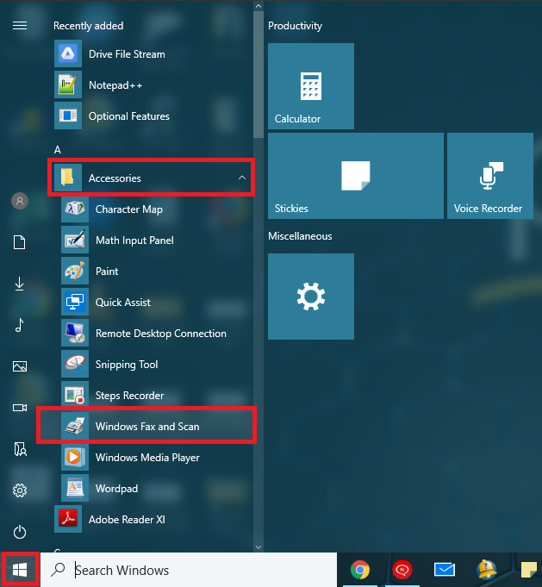The image size is (542, 587).
Task: Expand the hamburger menu at top left
Action: [20, 26]
